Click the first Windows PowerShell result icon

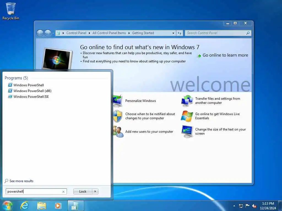10,85
